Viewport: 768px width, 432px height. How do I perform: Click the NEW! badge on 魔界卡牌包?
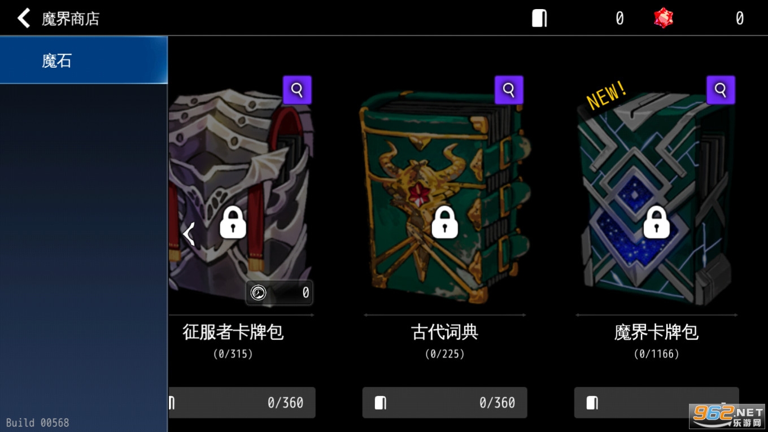click(607, 95)
